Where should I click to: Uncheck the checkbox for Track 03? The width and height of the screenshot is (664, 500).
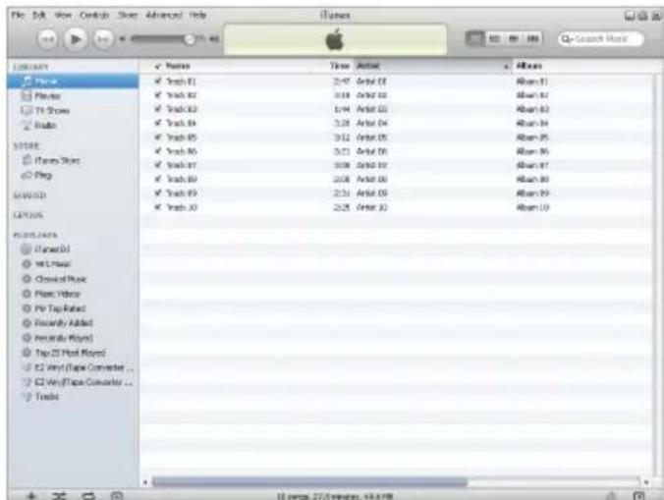point(158,109)
